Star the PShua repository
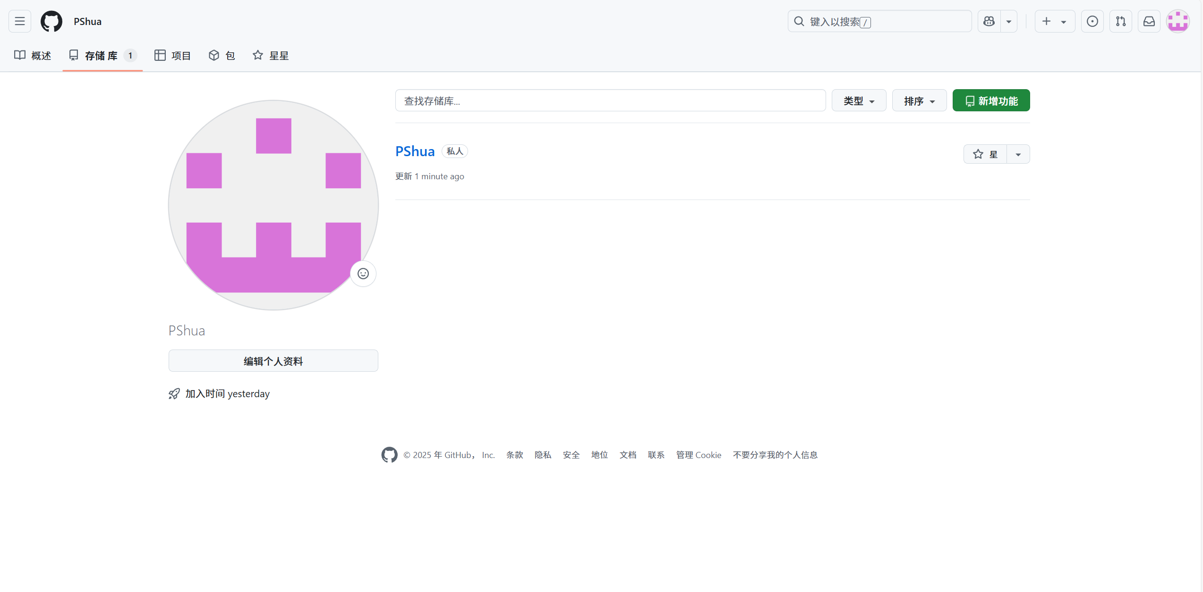The width and height of the screenshot is (1203, 592). (x=985, y=154)
